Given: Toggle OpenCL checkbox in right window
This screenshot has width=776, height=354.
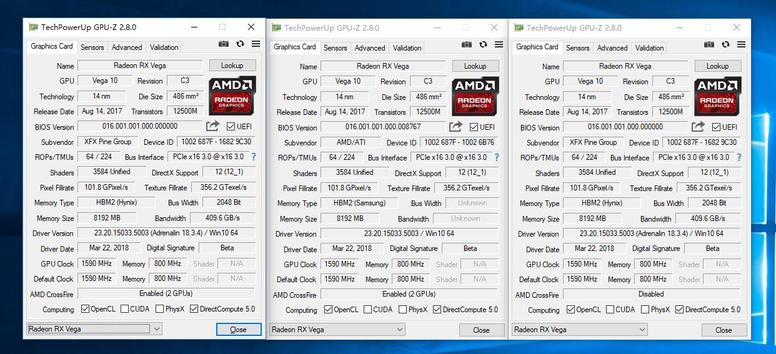Looking at the screenshot, I should 570,310.
